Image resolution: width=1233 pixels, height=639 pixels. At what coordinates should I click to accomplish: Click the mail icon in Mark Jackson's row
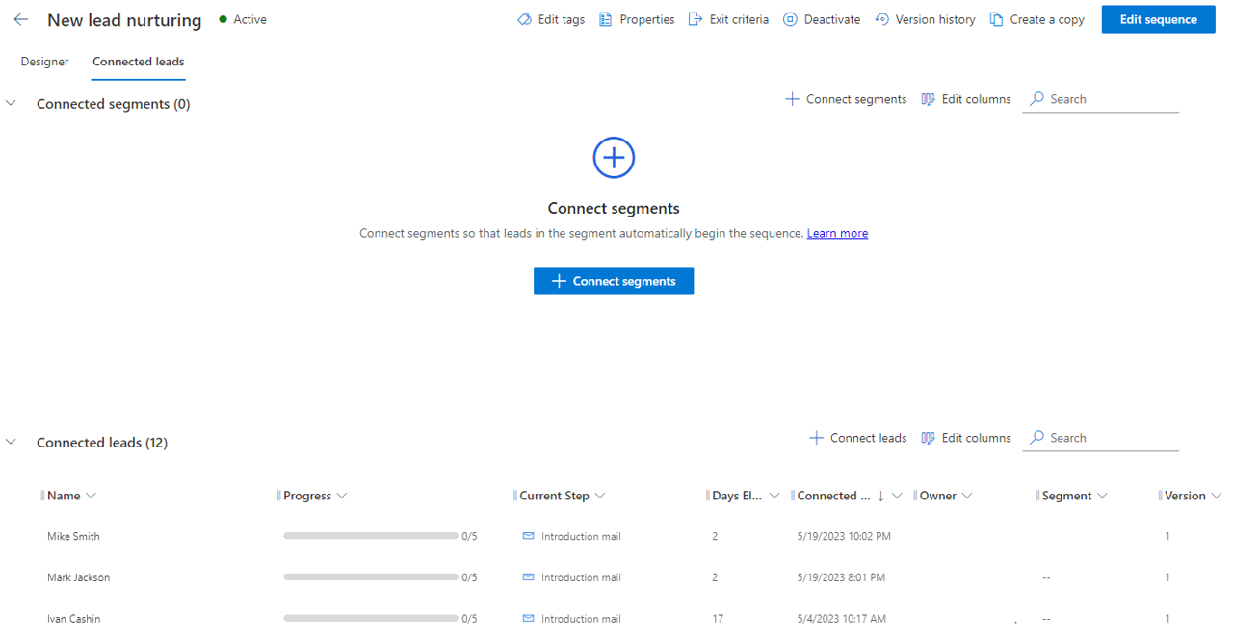528,577
